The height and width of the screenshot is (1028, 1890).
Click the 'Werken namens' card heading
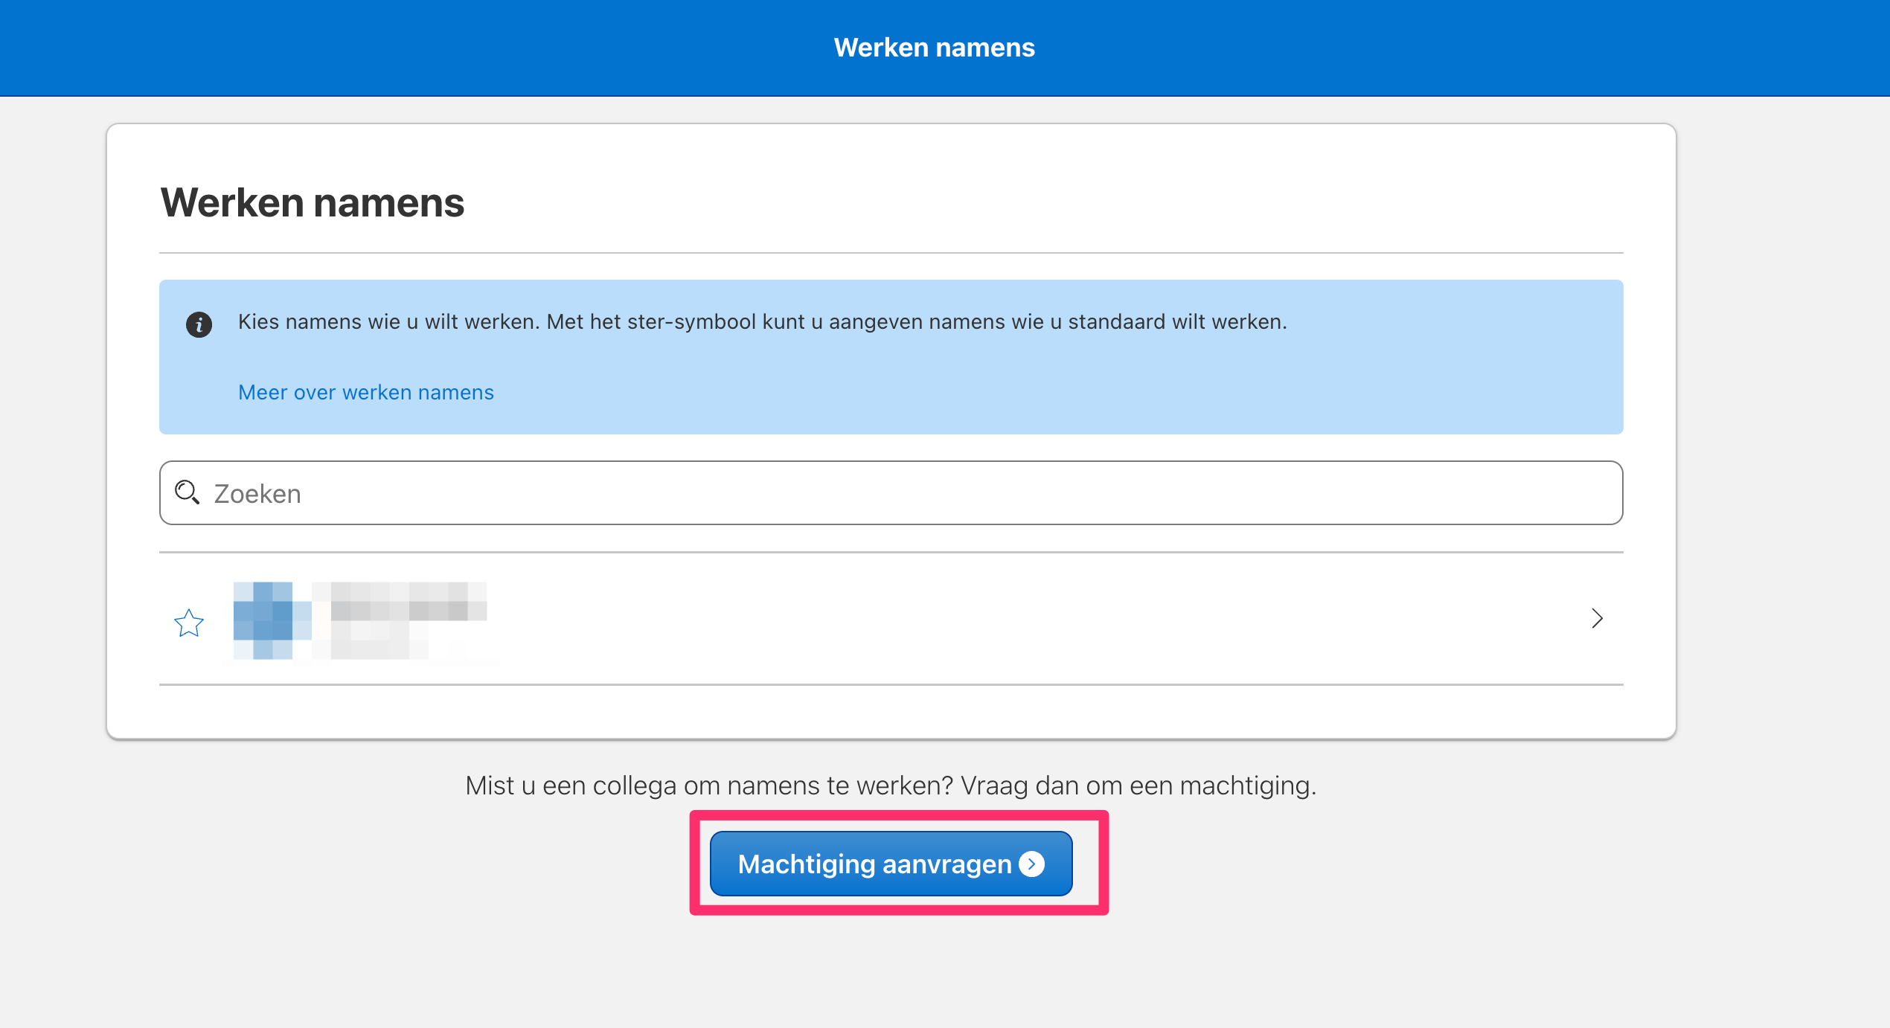point(313,202)
